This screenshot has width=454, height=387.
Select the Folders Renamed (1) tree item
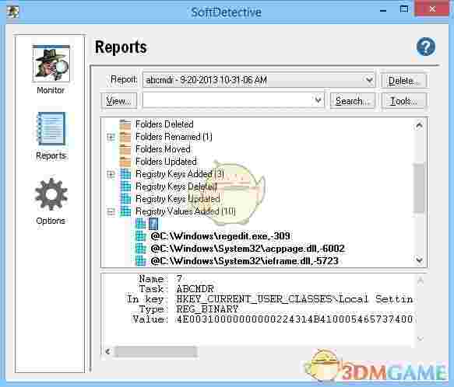(x=174, y=137)
